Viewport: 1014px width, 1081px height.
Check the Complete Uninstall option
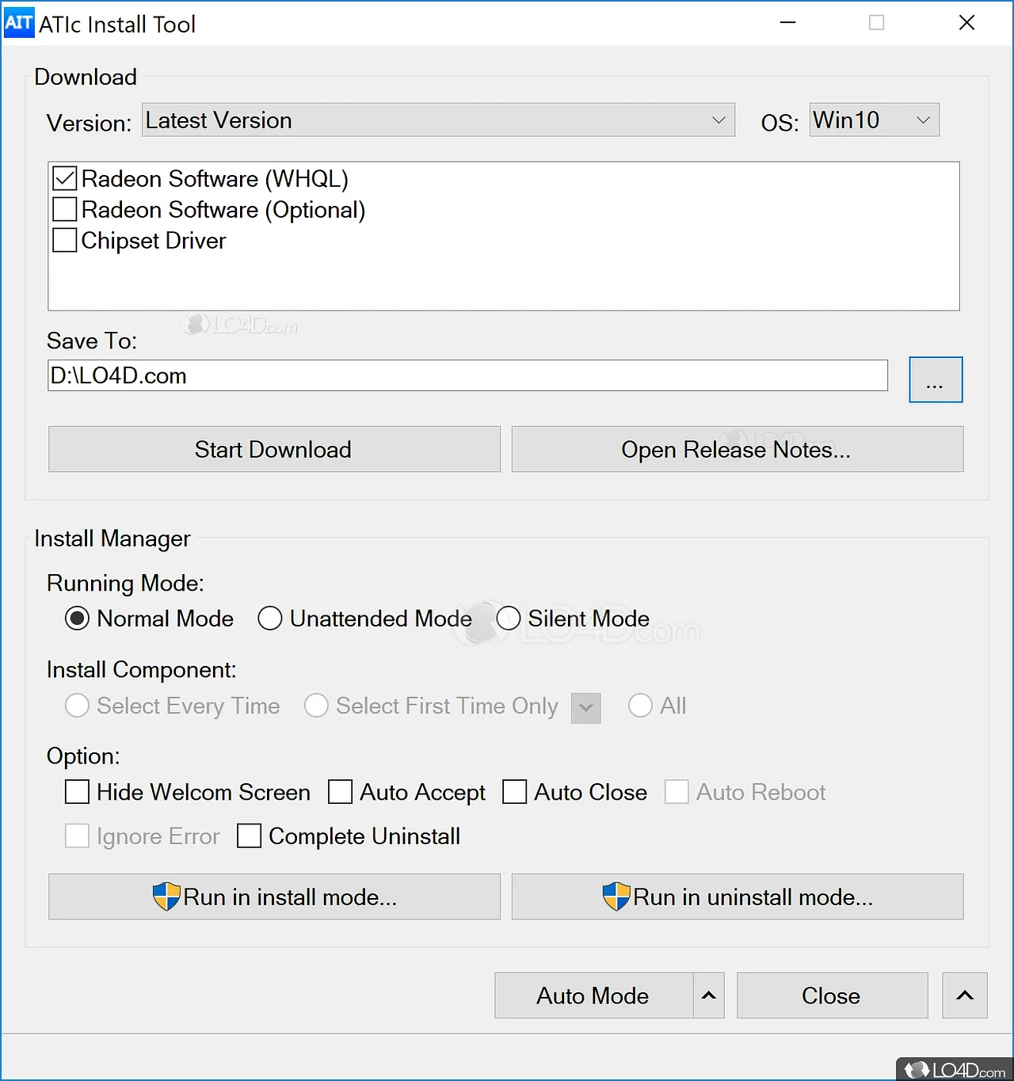coord(250,835)
